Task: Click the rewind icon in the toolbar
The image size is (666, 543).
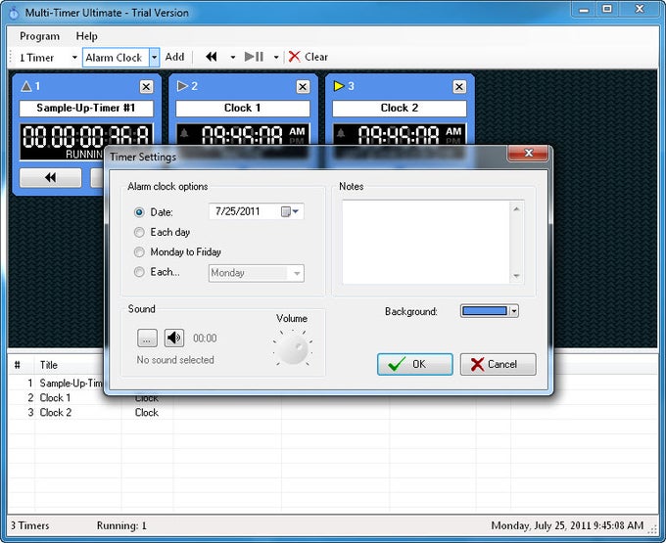Action: pyautogui.click(x=212, y=57)
